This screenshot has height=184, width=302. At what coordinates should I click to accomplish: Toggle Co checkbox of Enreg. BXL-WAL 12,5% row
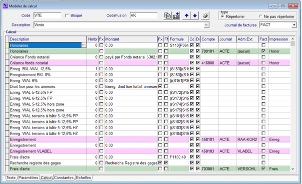[x=192, y=69]
